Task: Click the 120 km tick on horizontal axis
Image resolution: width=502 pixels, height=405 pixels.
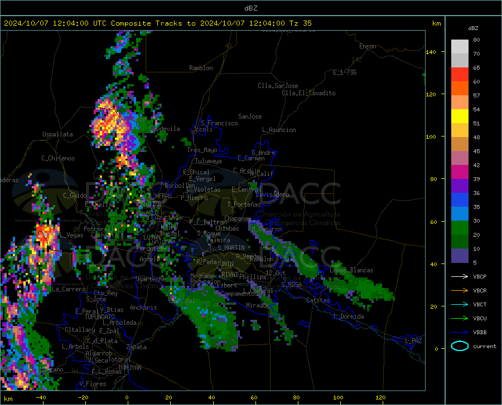Action: coord(380,397)
